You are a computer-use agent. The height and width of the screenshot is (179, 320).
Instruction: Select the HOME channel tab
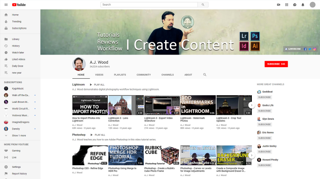tap(81, 75)
